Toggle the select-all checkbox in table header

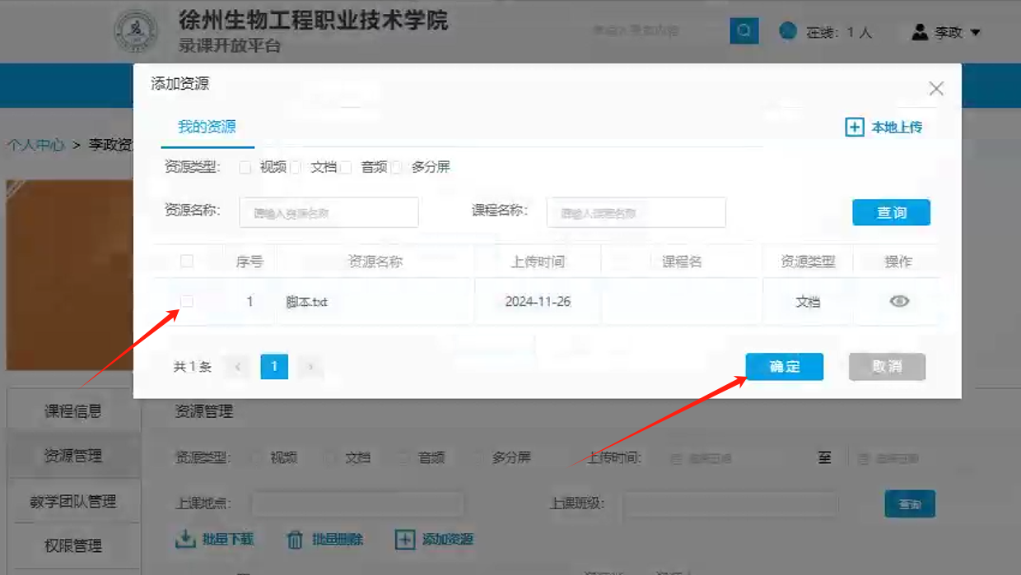click(x=187, y=262)
